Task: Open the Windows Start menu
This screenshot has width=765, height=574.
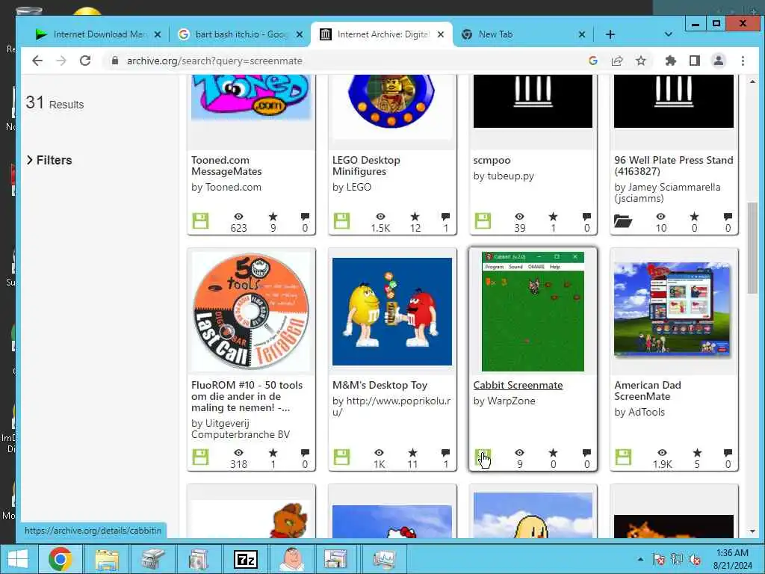Action: [18, 559]
